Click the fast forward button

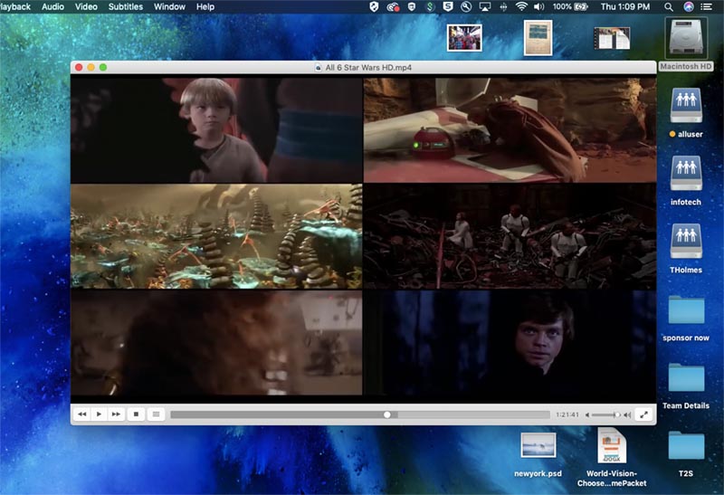click(x=116, y=414)
